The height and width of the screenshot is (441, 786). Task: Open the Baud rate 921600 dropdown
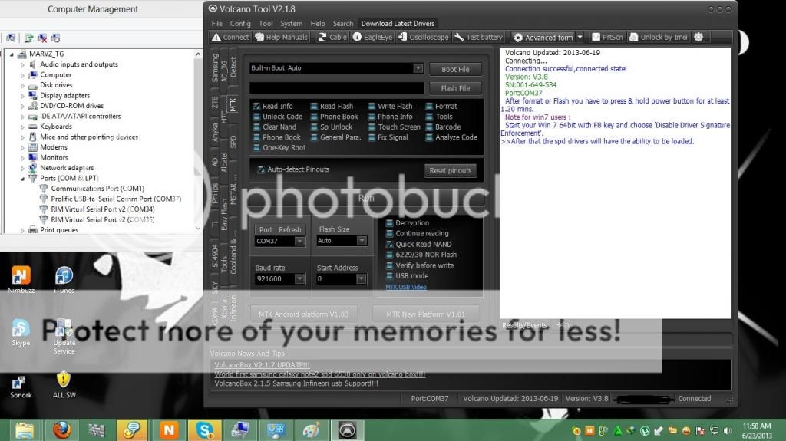(x=299, y=278)
